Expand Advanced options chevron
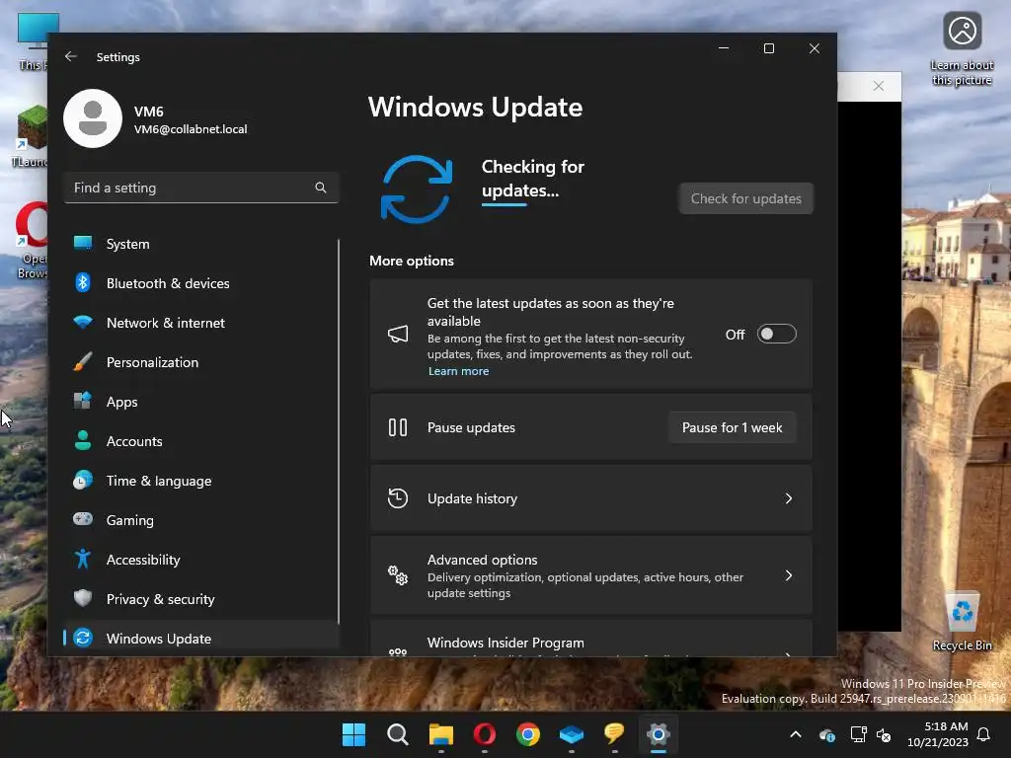The width and height of the screenshot is (1011, 758). coord(789,575)
